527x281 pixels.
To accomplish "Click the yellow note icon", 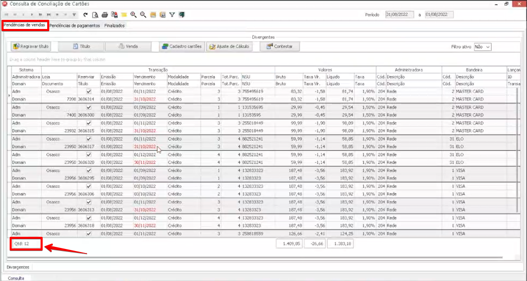I will pyautogui.click(x=124, y=15).
